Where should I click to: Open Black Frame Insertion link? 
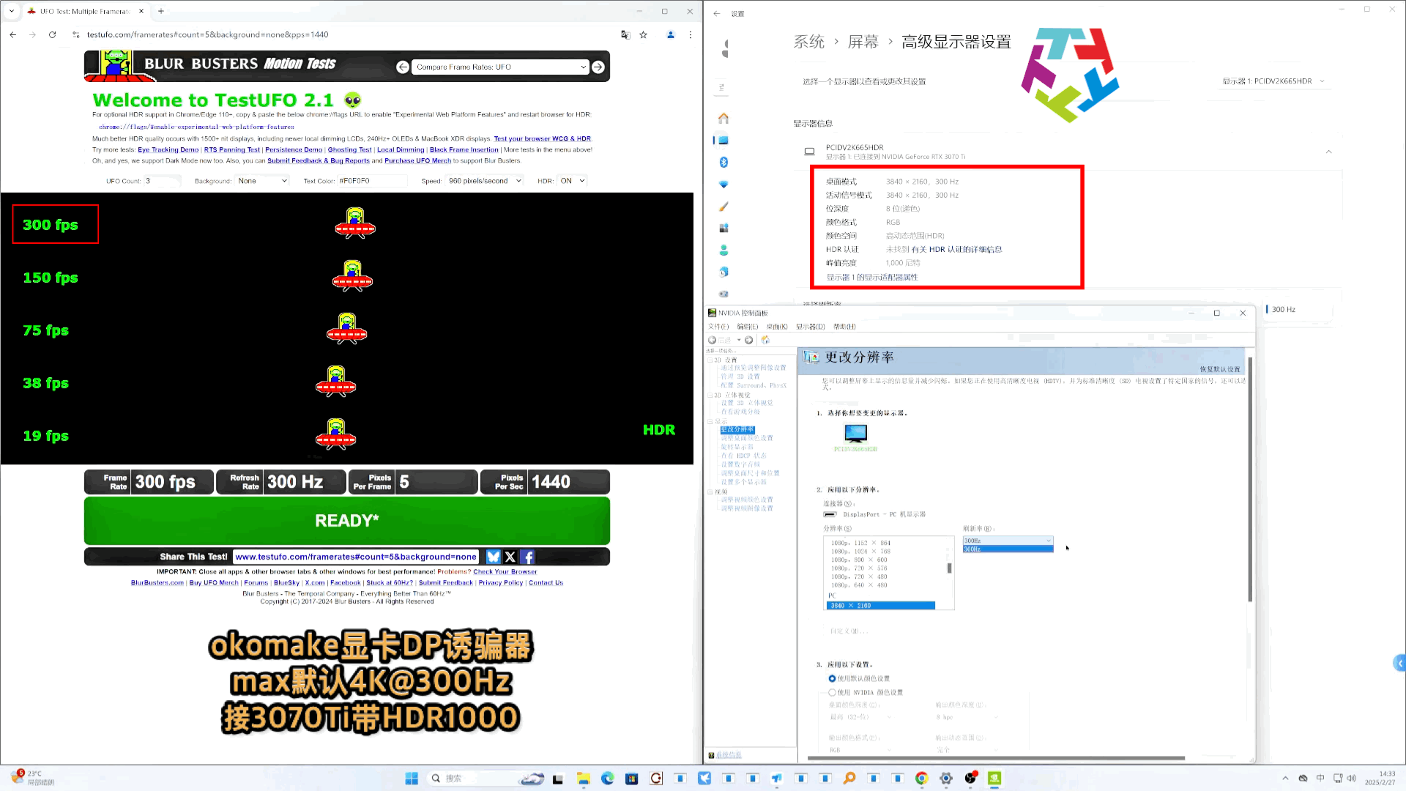464,149
